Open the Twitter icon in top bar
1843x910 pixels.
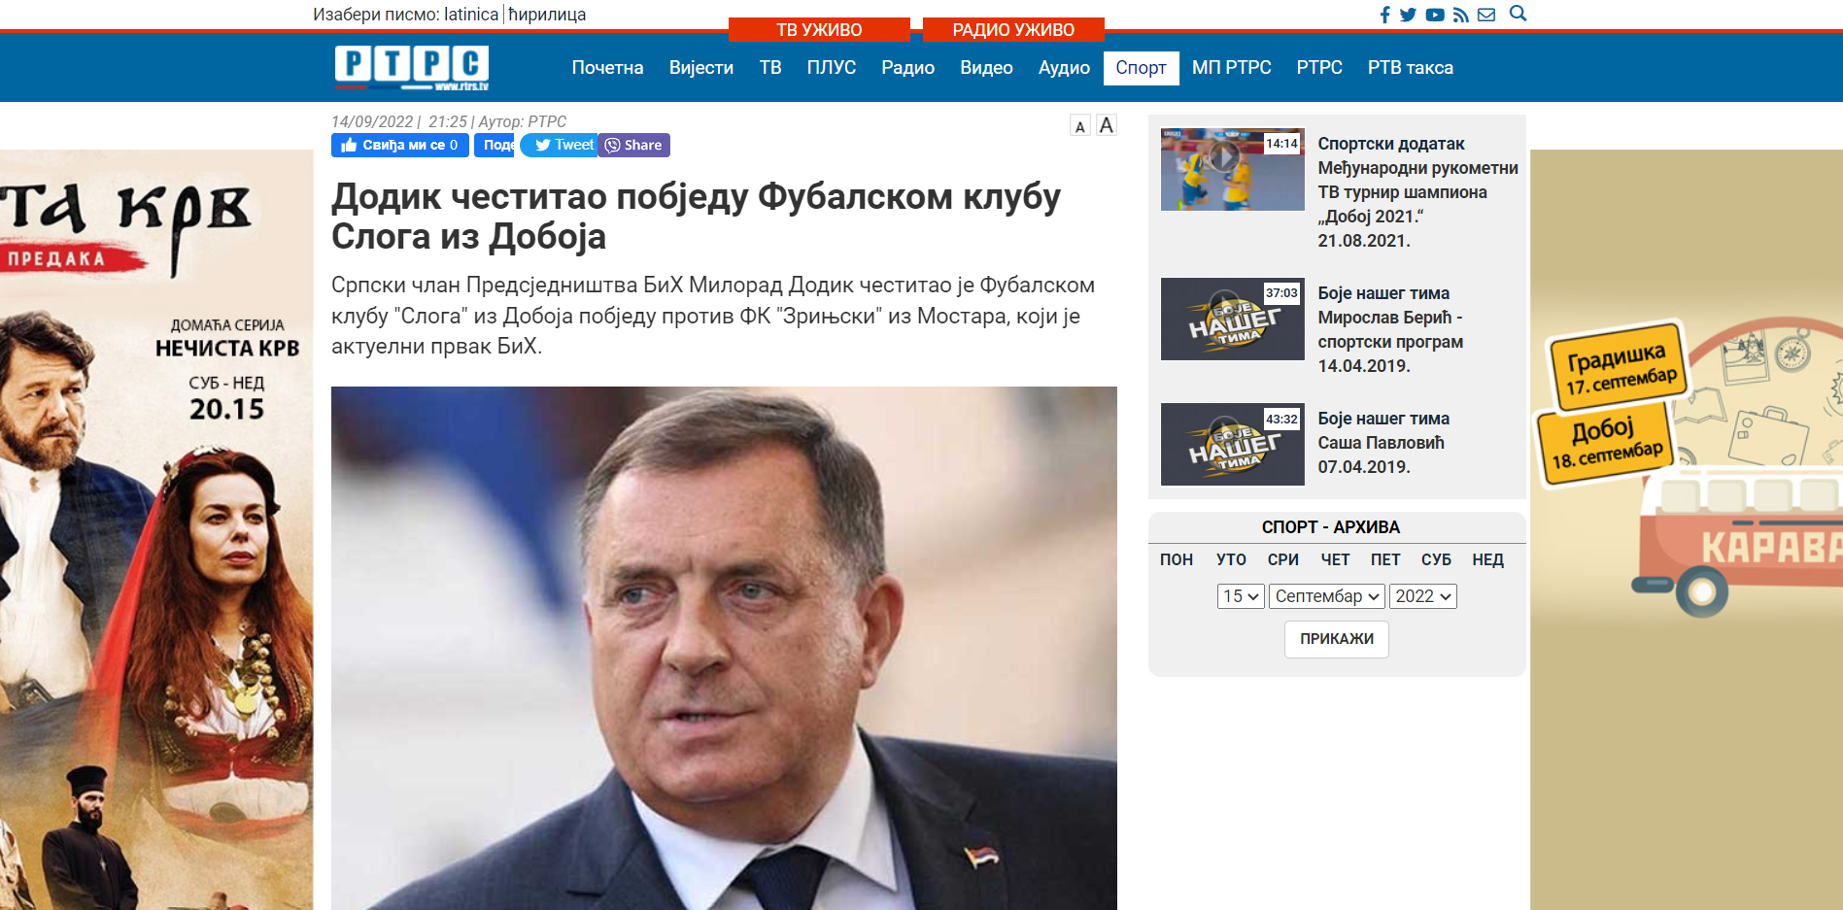coord(1408,15)
